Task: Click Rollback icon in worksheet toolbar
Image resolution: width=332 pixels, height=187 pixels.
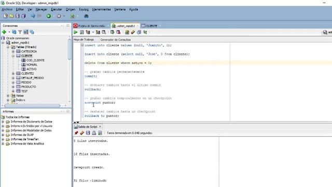Action: click(118, 32)
